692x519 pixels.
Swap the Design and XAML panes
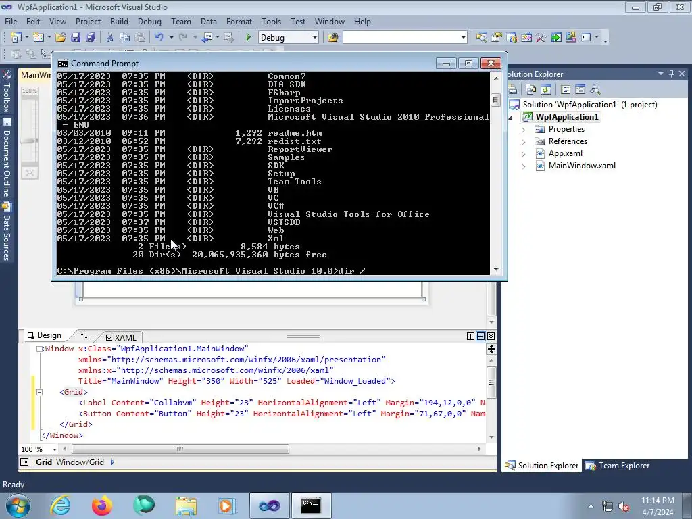(84, 336)
